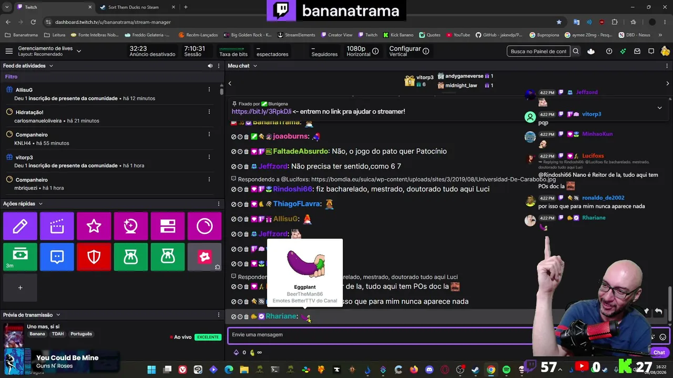Open the StreamElements bookmark
Image resolution: width=673 pixels, height=378 pixels.
click(x=296, y=35)
